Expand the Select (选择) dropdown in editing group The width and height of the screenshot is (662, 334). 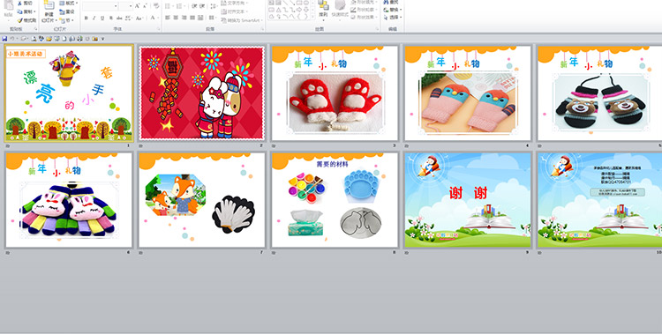(393, 18)
